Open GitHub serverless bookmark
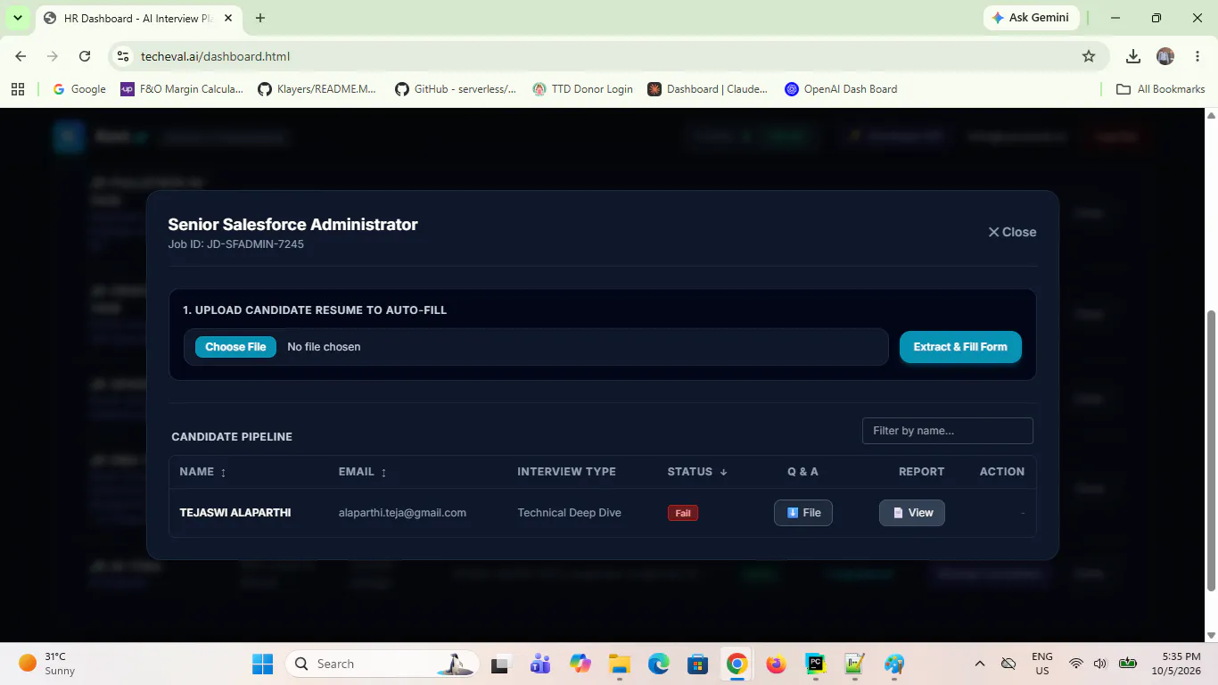This screenshot has width=1218, height=685. 456,89
